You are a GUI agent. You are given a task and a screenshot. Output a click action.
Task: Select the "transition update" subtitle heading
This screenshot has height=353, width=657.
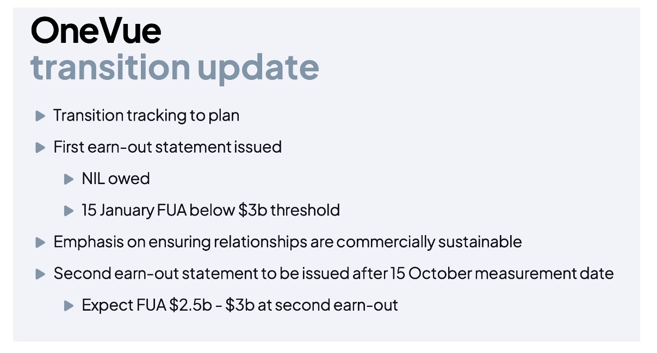[x=175, y=67]
